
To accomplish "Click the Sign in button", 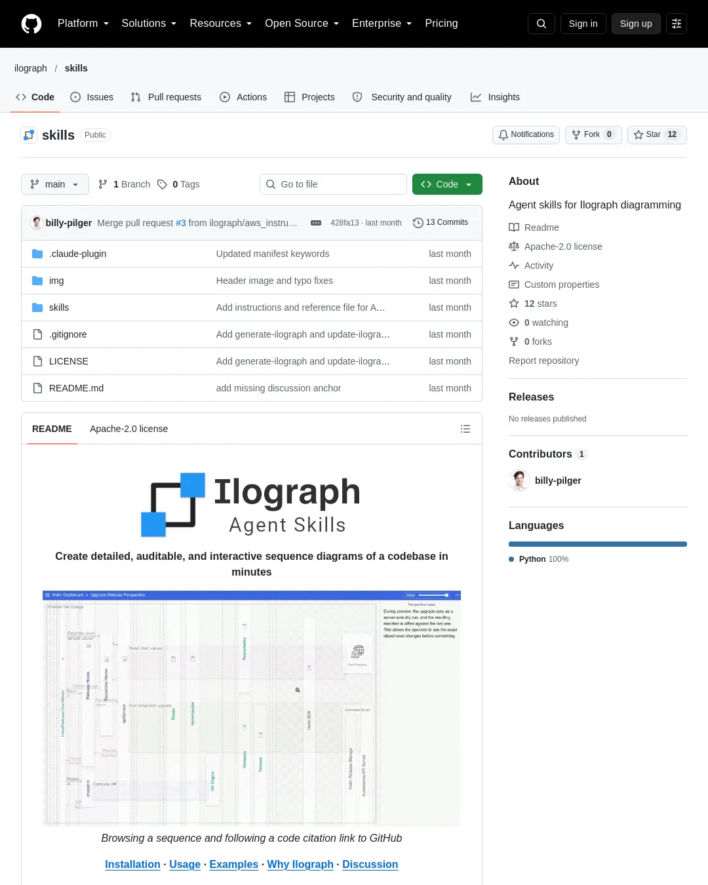I will coord(583,24).
